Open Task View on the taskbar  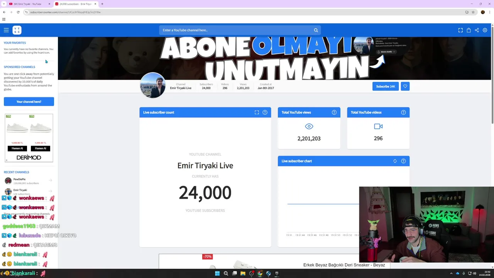point(234,273)
